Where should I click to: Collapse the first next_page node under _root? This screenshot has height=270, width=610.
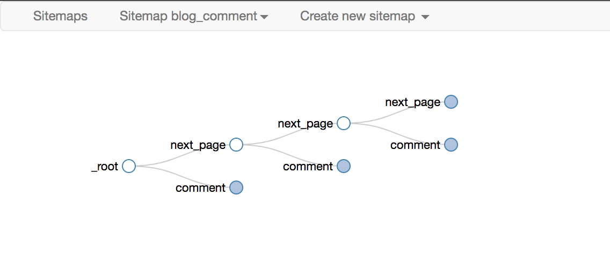pos(236,145)
